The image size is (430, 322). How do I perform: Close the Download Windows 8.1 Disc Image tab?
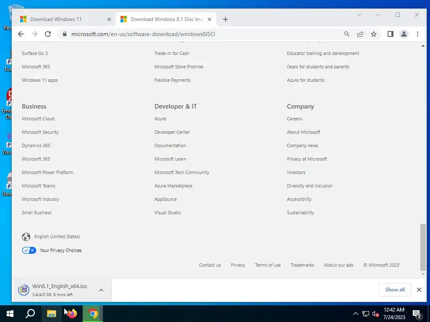(210, 19)
